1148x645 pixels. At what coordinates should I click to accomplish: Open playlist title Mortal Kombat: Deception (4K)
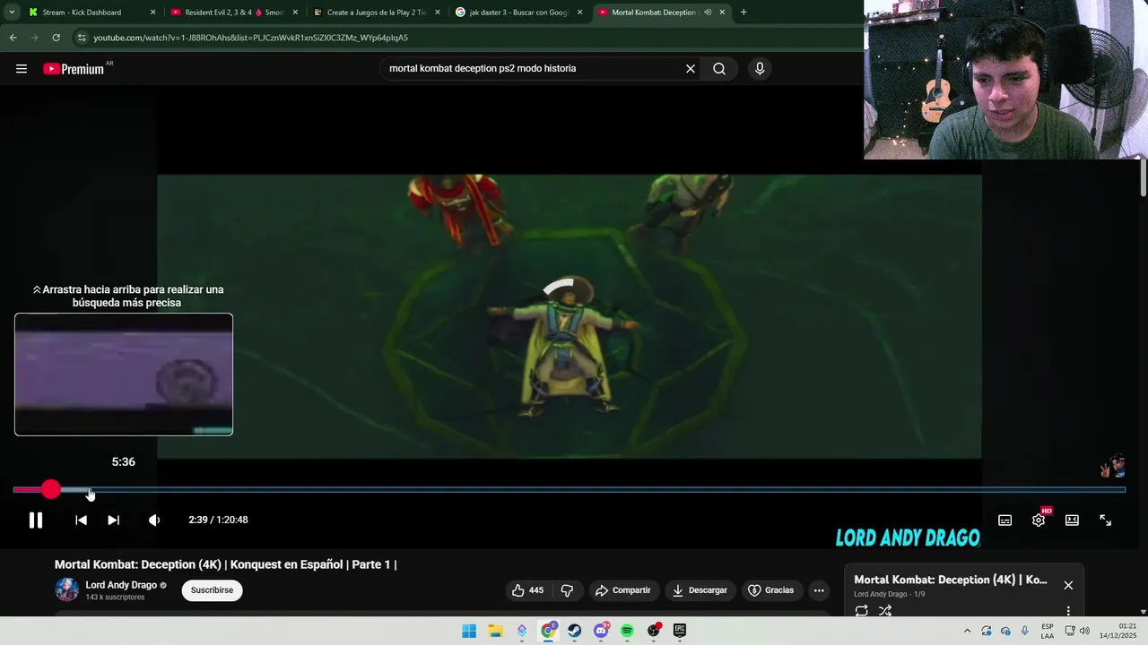coord(951,580)
